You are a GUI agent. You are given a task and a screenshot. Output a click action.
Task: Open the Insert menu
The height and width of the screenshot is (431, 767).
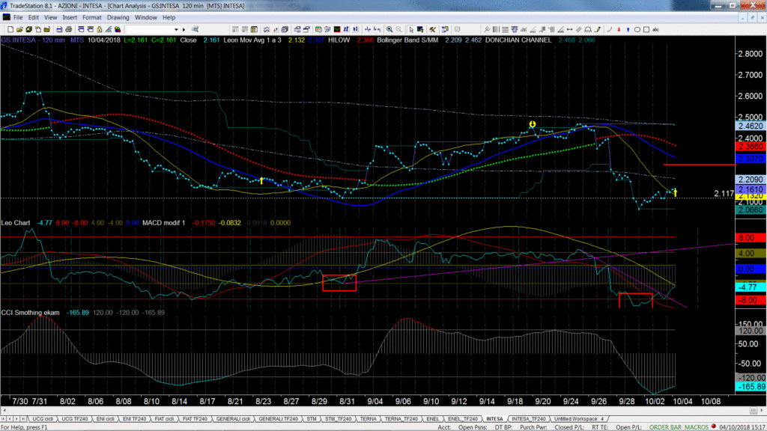point(70,18)
